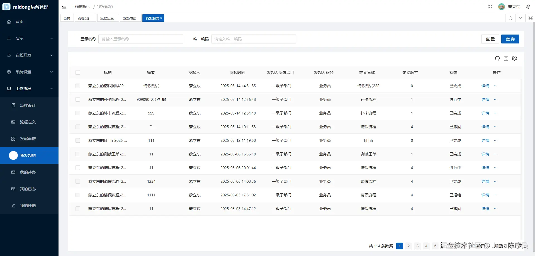Switch to the 流程设计 tab

coord(85,18)
